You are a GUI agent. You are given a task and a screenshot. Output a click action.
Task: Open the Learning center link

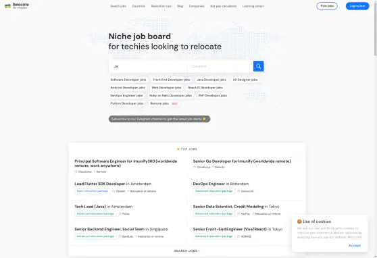click(x=253, y=6)
